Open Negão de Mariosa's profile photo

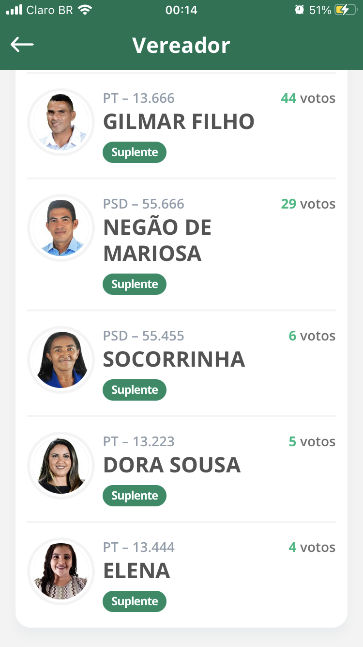pos(61,228)
